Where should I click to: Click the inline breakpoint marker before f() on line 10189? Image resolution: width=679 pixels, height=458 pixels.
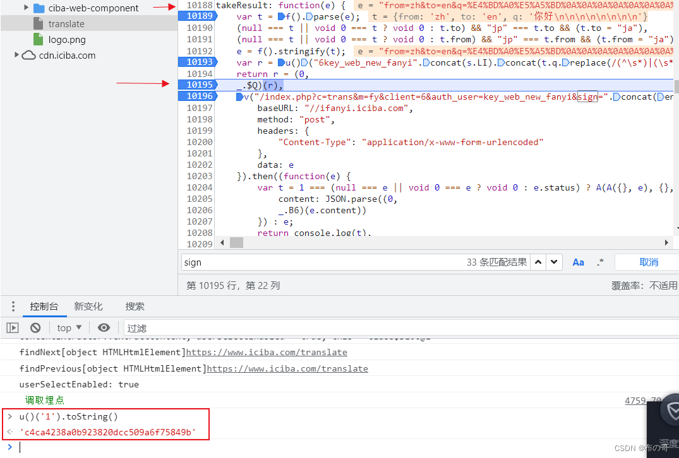click(x=282, y=16)
